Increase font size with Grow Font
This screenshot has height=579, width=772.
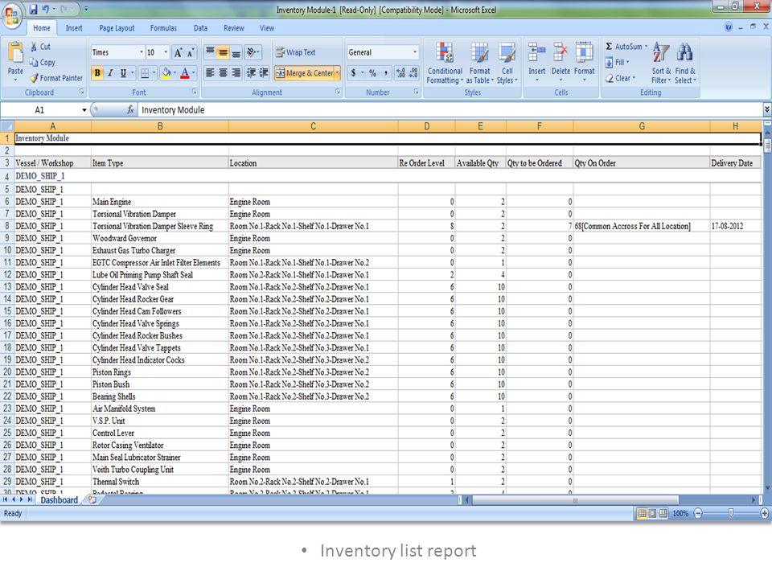(179, 52)
